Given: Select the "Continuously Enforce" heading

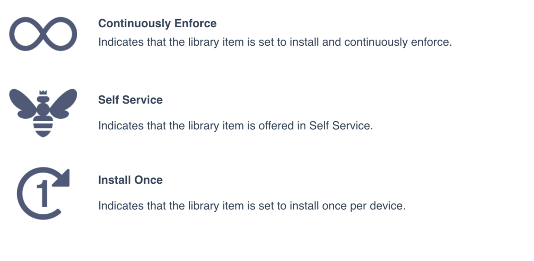Looking at the screenshot, I should point(157,23).
